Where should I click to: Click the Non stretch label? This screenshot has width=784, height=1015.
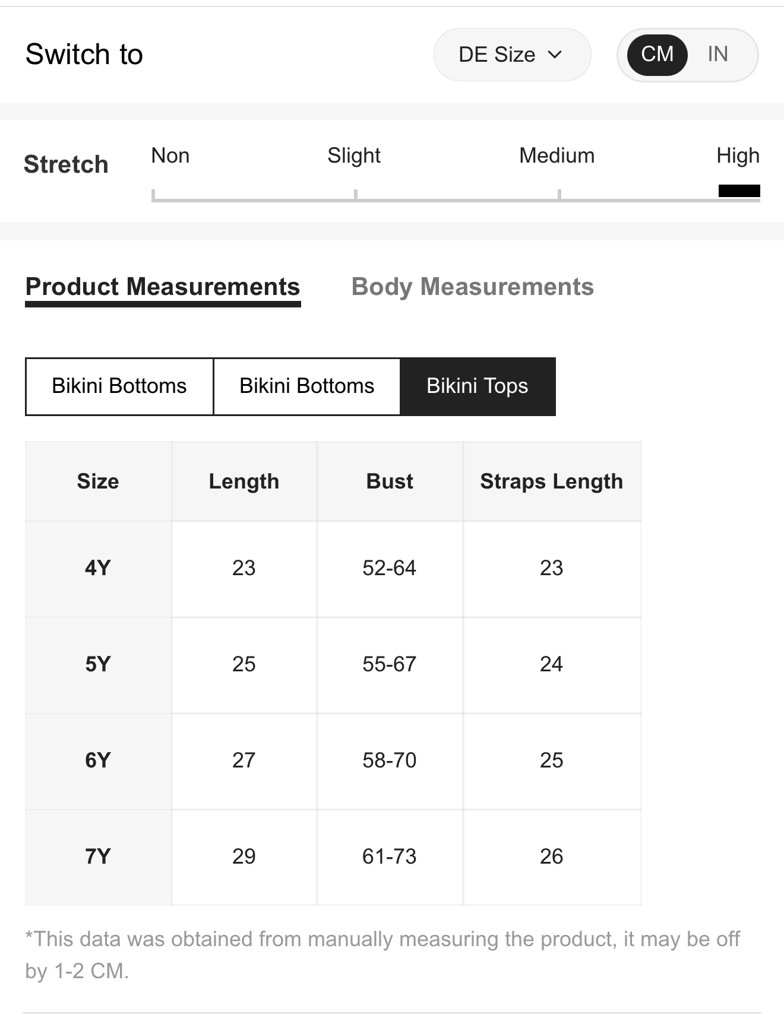[x=170, y=156]
